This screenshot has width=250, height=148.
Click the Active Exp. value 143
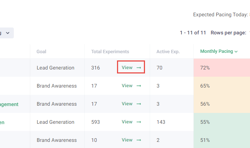(161, 122)
